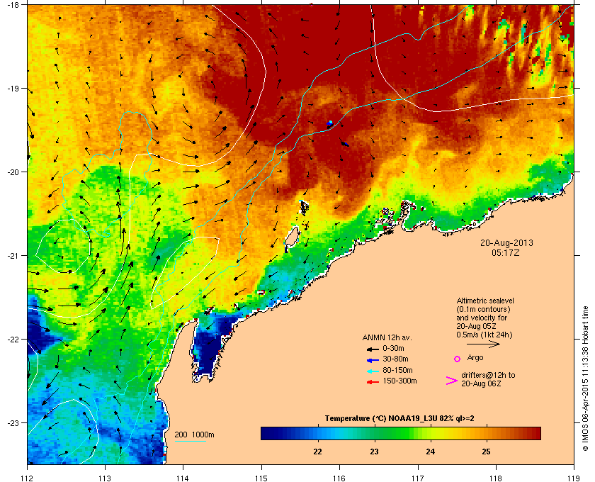Click the cyan mooring marker near 19.4°S

331,122
